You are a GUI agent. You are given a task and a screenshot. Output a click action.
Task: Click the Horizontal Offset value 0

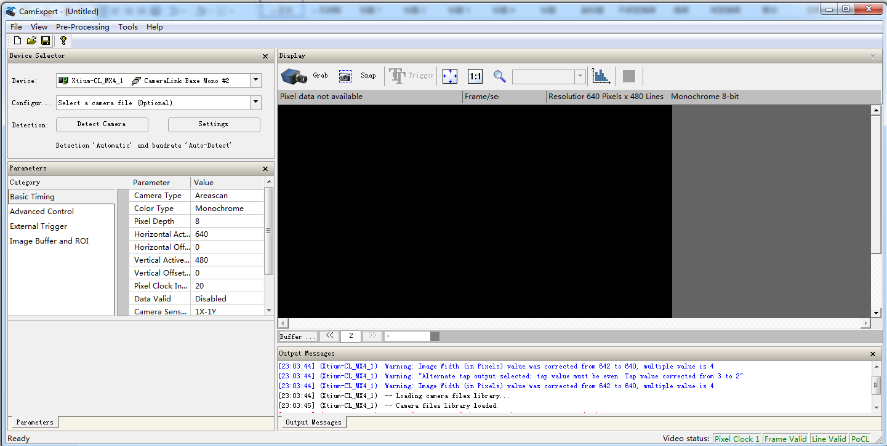point(227,247)
